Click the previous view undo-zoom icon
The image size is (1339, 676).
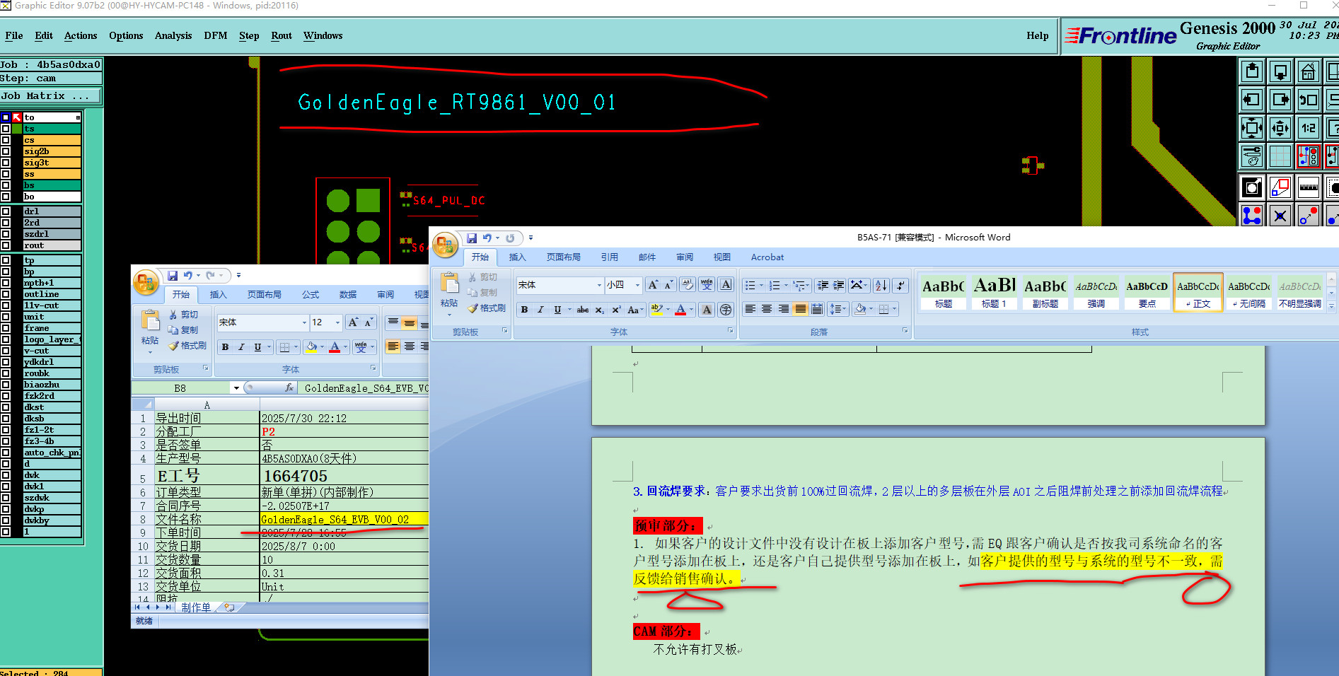(1309, 99)
